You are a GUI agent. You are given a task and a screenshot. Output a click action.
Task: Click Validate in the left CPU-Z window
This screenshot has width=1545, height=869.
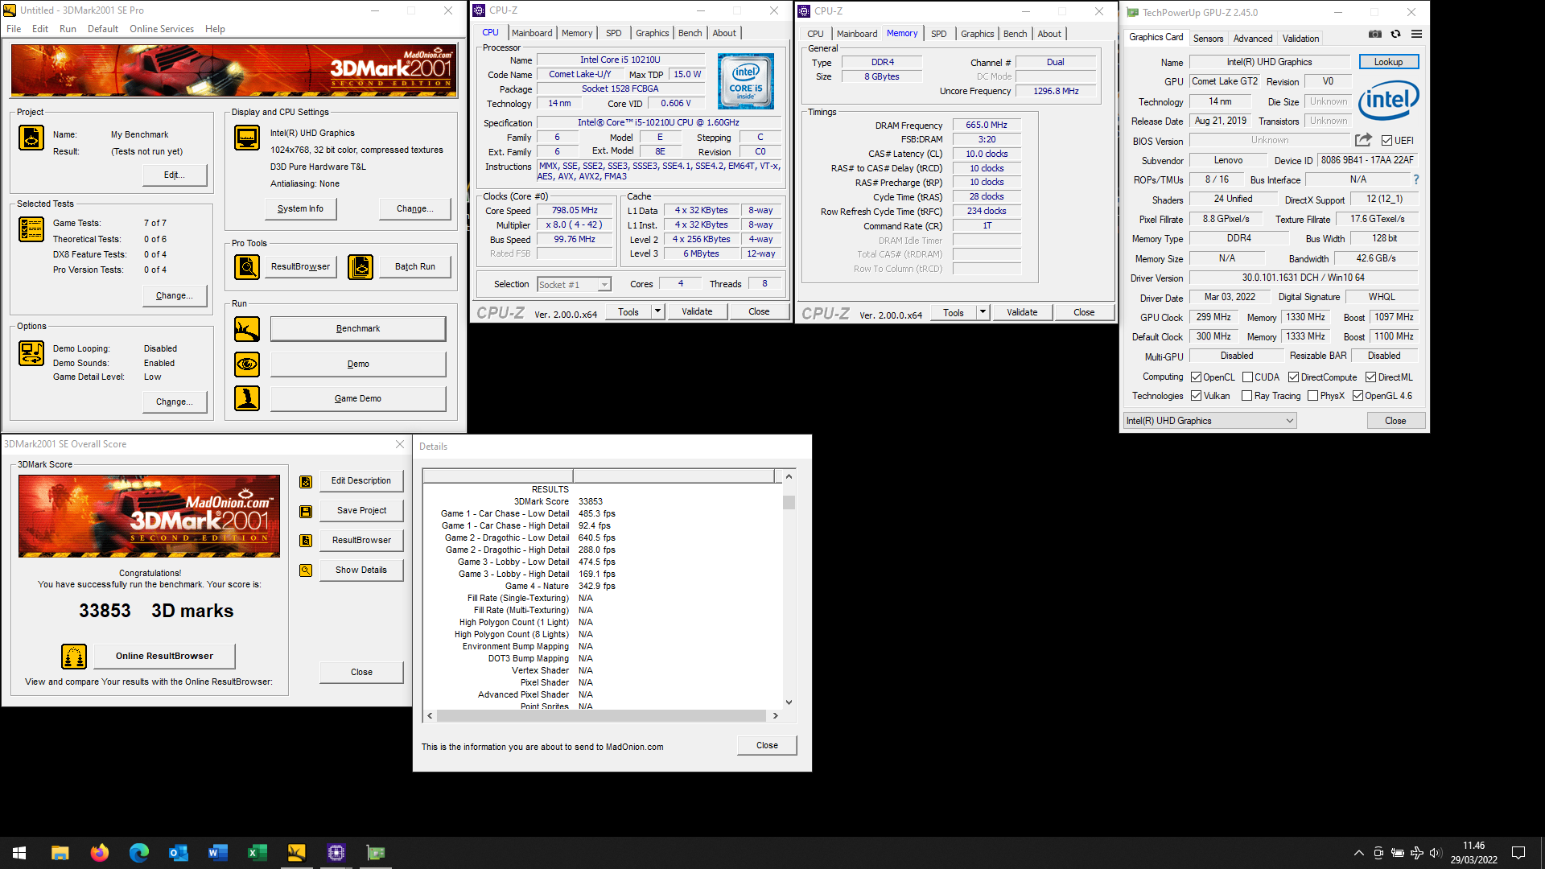tap(697, 312)
